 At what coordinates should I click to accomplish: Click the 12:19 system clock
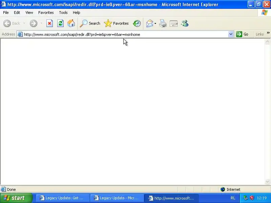tap(262, 198)
